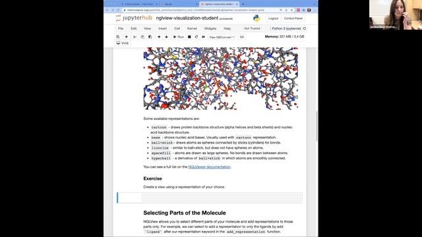Open the cell type dropdown Raw NBConvert
This screenshot has width=422, height=237.
(x=222, y=37)
